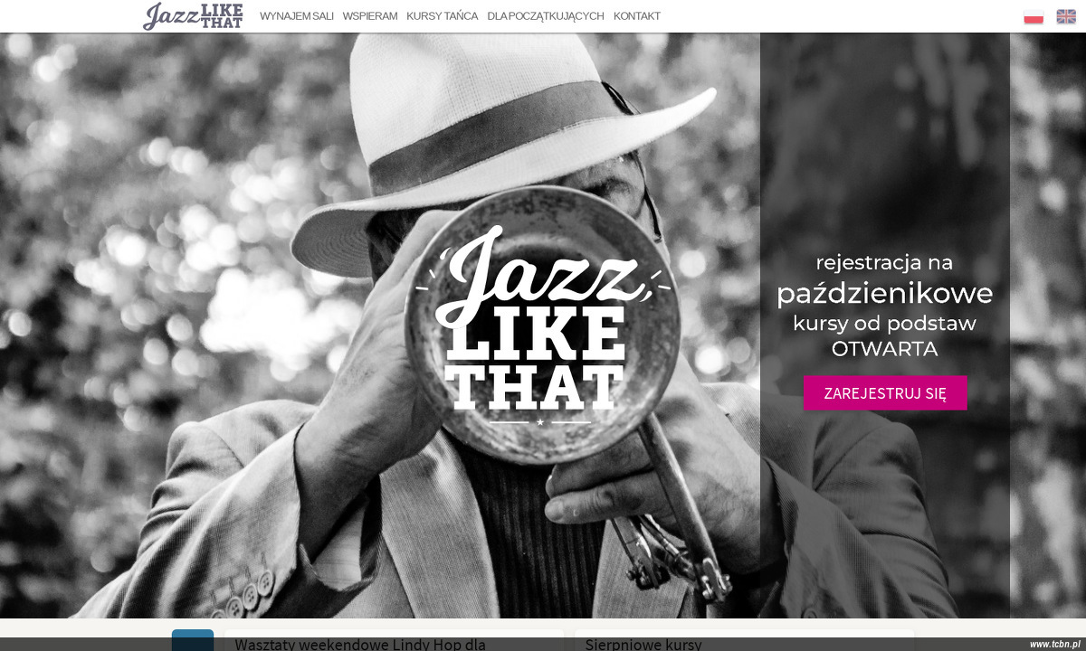Click the ZAREJESTRUJ SIĘ button
Screen dimensions: 1086x651
885,393
